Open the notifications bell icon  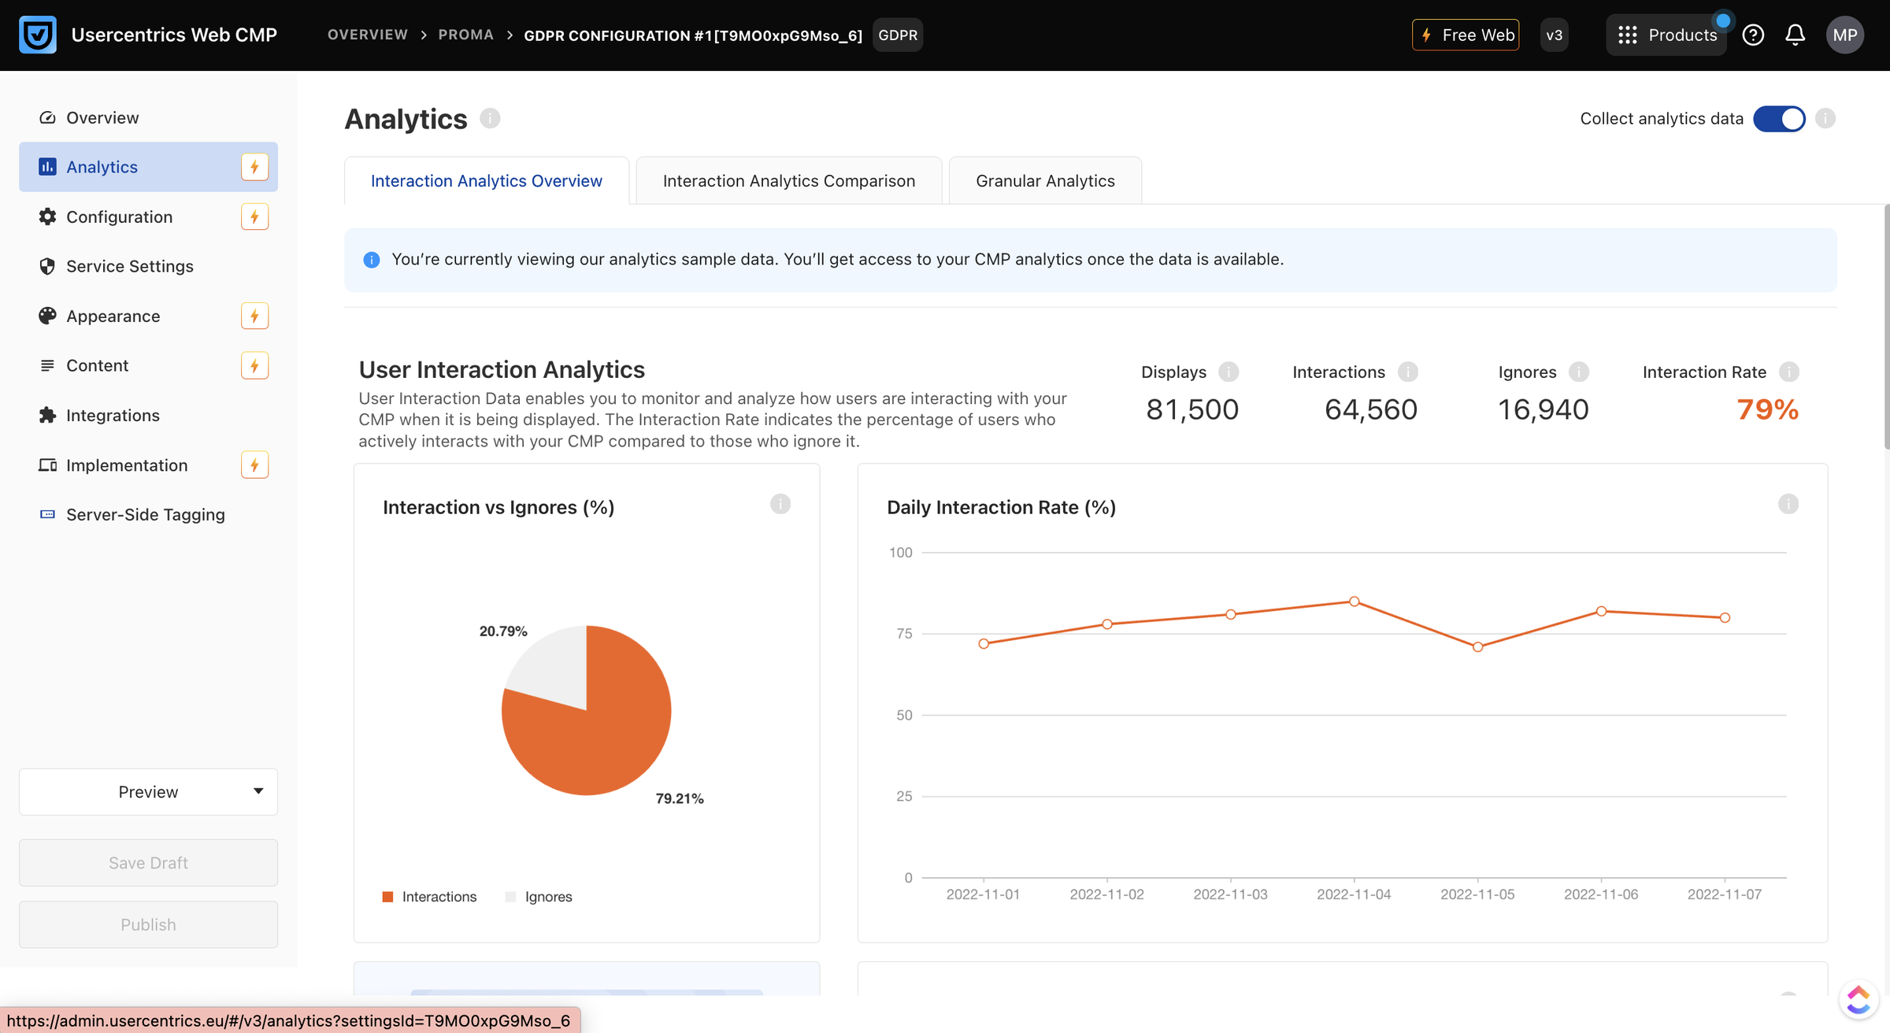1795,35
